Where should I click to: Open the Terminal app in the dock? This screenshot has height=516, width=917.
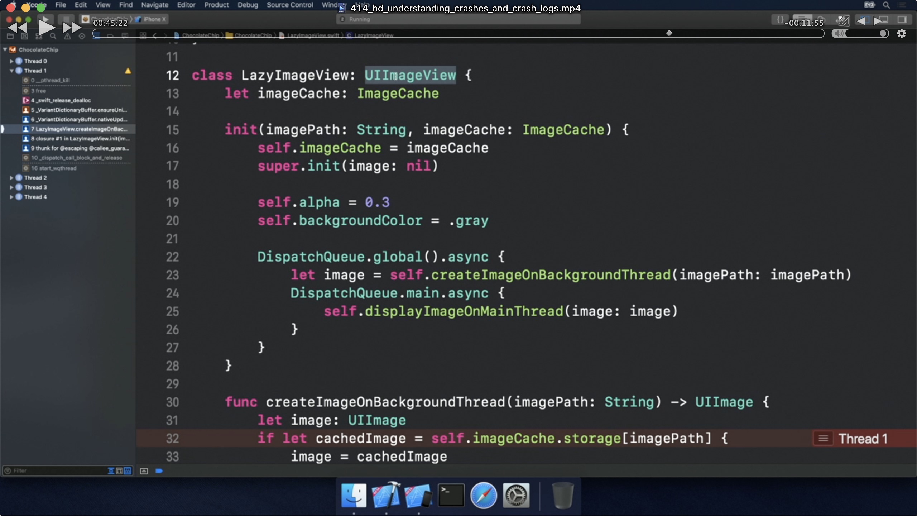click(451, 496)
